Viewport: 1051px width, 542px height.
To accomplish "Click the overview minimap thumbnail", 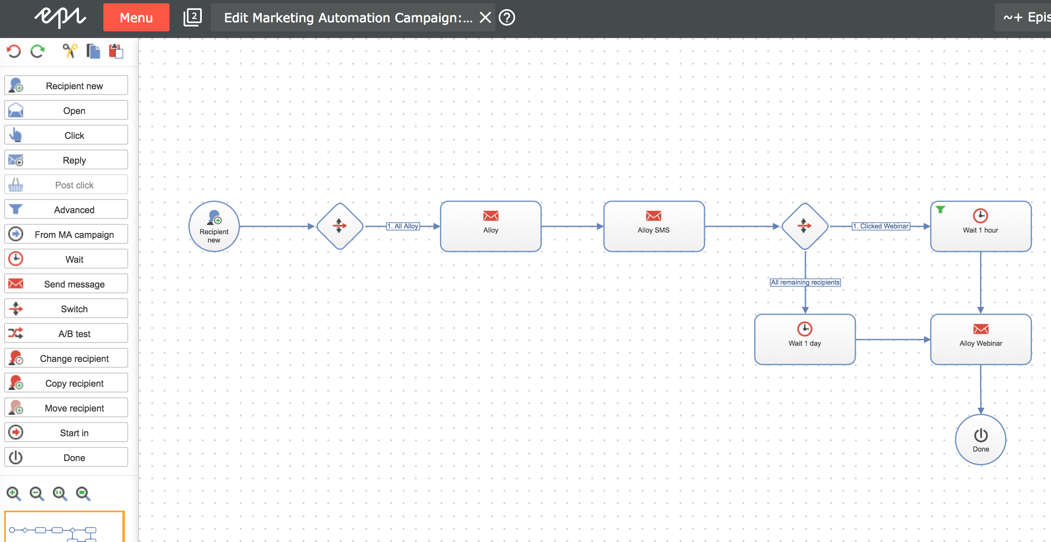I will (64, 527).
